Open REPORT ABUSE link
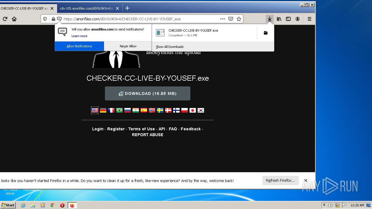The image size is (372, 209). pos(148,135)
